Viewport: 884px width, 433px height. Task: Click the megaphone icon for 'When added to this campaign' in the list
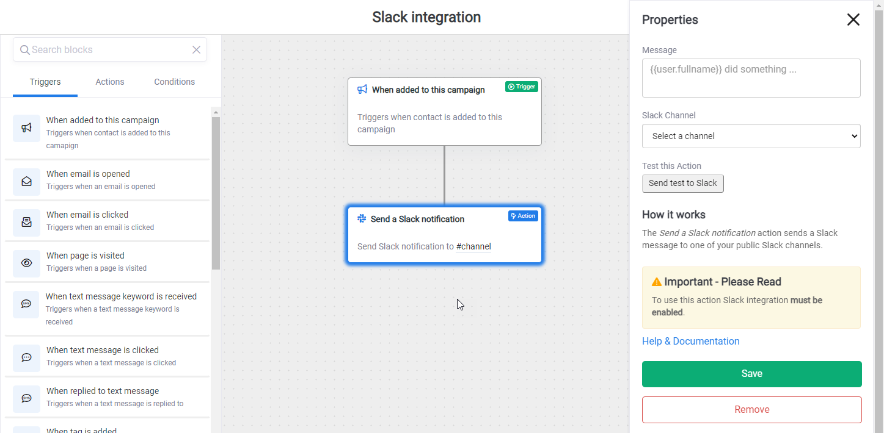pyautogui.click(x=26, y=128)
